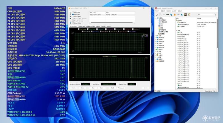This screenshot has width=223, height=123.
Task: Uncheck the Stress FPU checkbox
Action: tap(73, 14)
